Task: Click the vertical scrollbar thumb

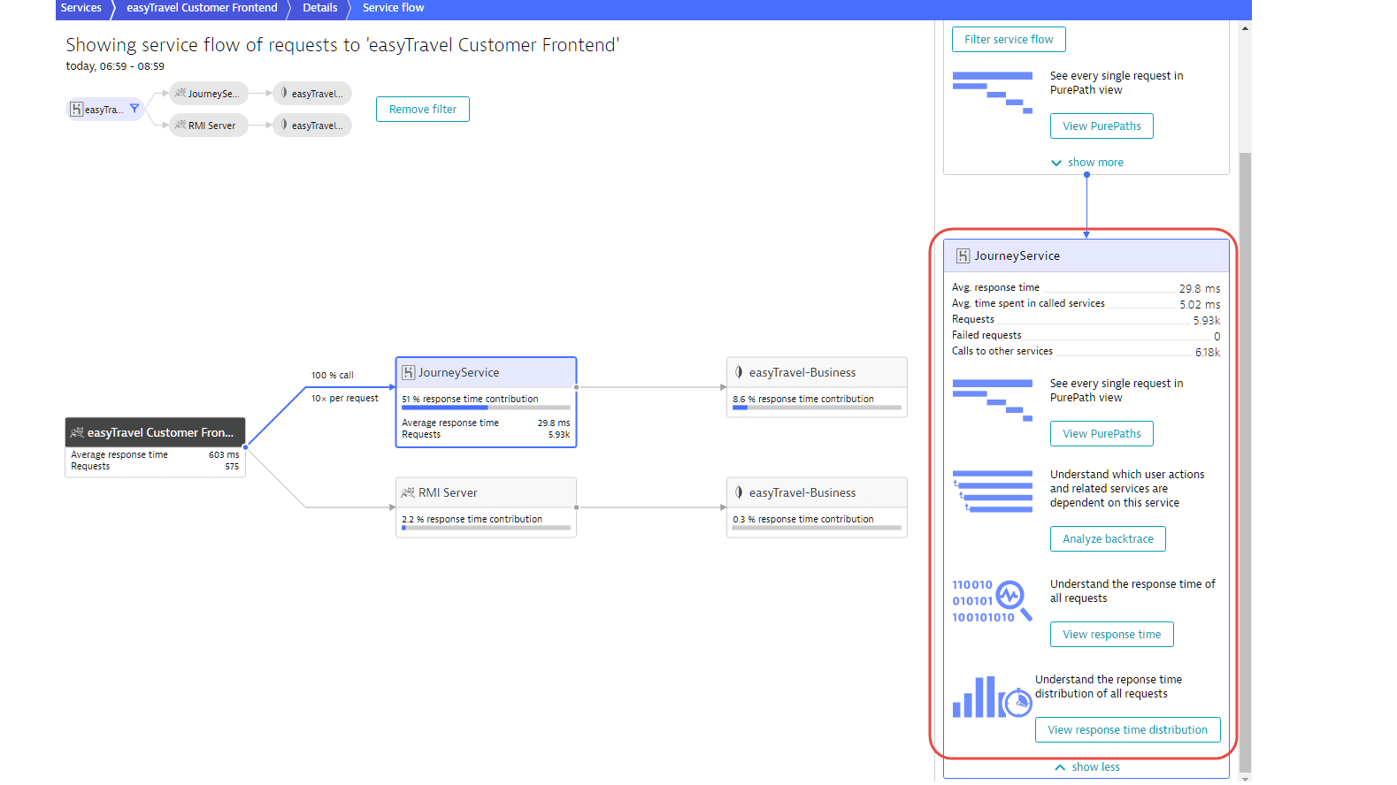Action: click(x=1246, y=462)
